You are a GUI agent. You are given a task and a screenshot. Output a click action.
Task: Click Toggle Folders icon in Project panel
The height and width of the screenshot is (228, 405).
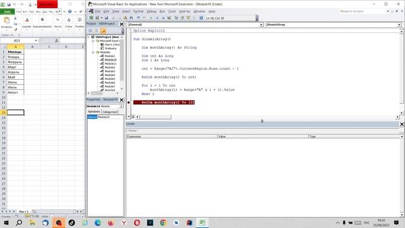click(103, 31)
